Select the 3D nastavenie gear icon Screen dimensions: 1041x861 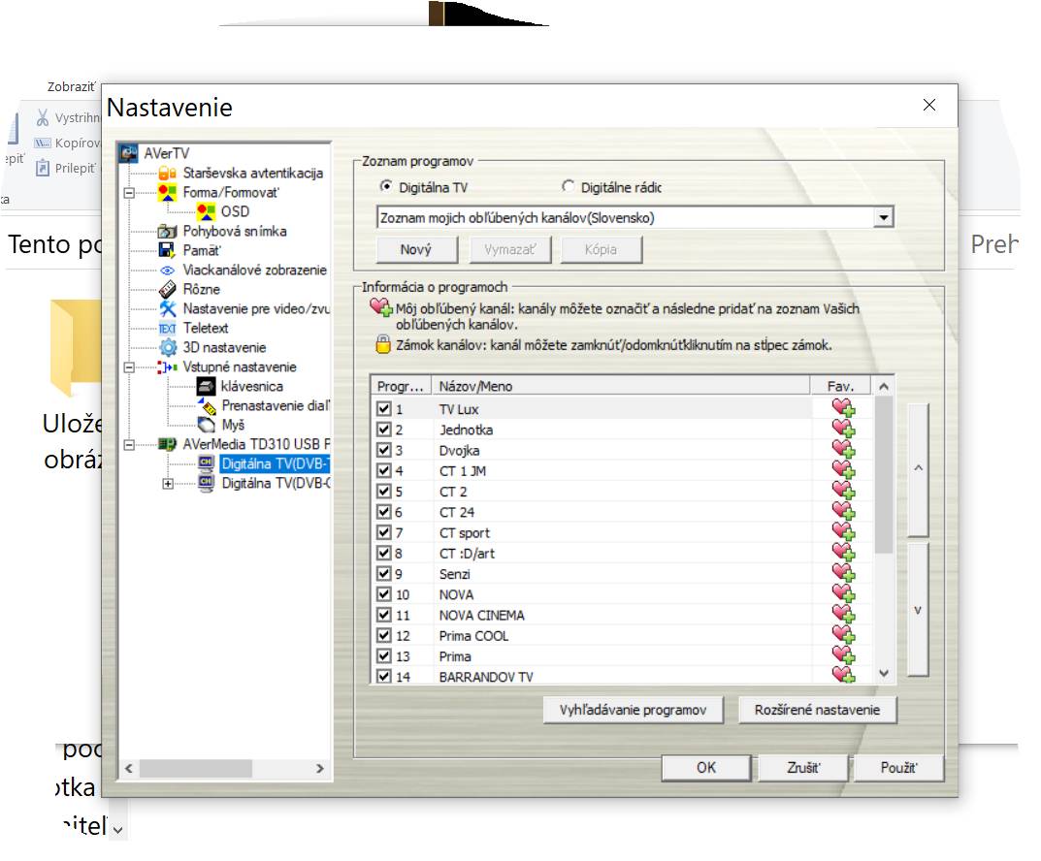pyautogui.click(x=168, y=347)
